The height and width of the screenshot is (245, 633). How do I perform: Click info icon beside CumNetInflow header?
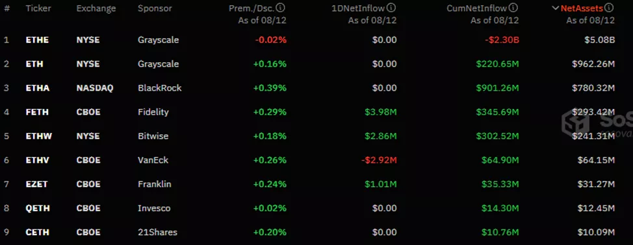tap(514, 8)
